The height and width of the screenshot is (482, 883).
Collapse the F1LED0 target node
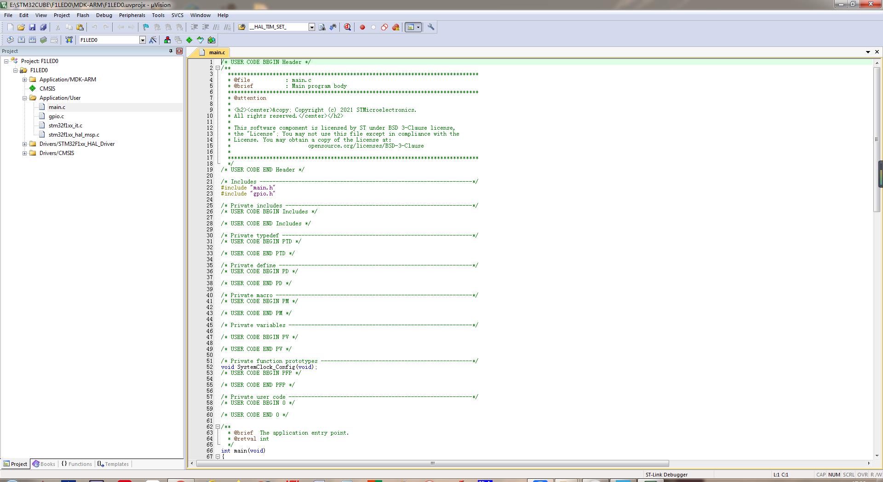(x=15, y=70)
